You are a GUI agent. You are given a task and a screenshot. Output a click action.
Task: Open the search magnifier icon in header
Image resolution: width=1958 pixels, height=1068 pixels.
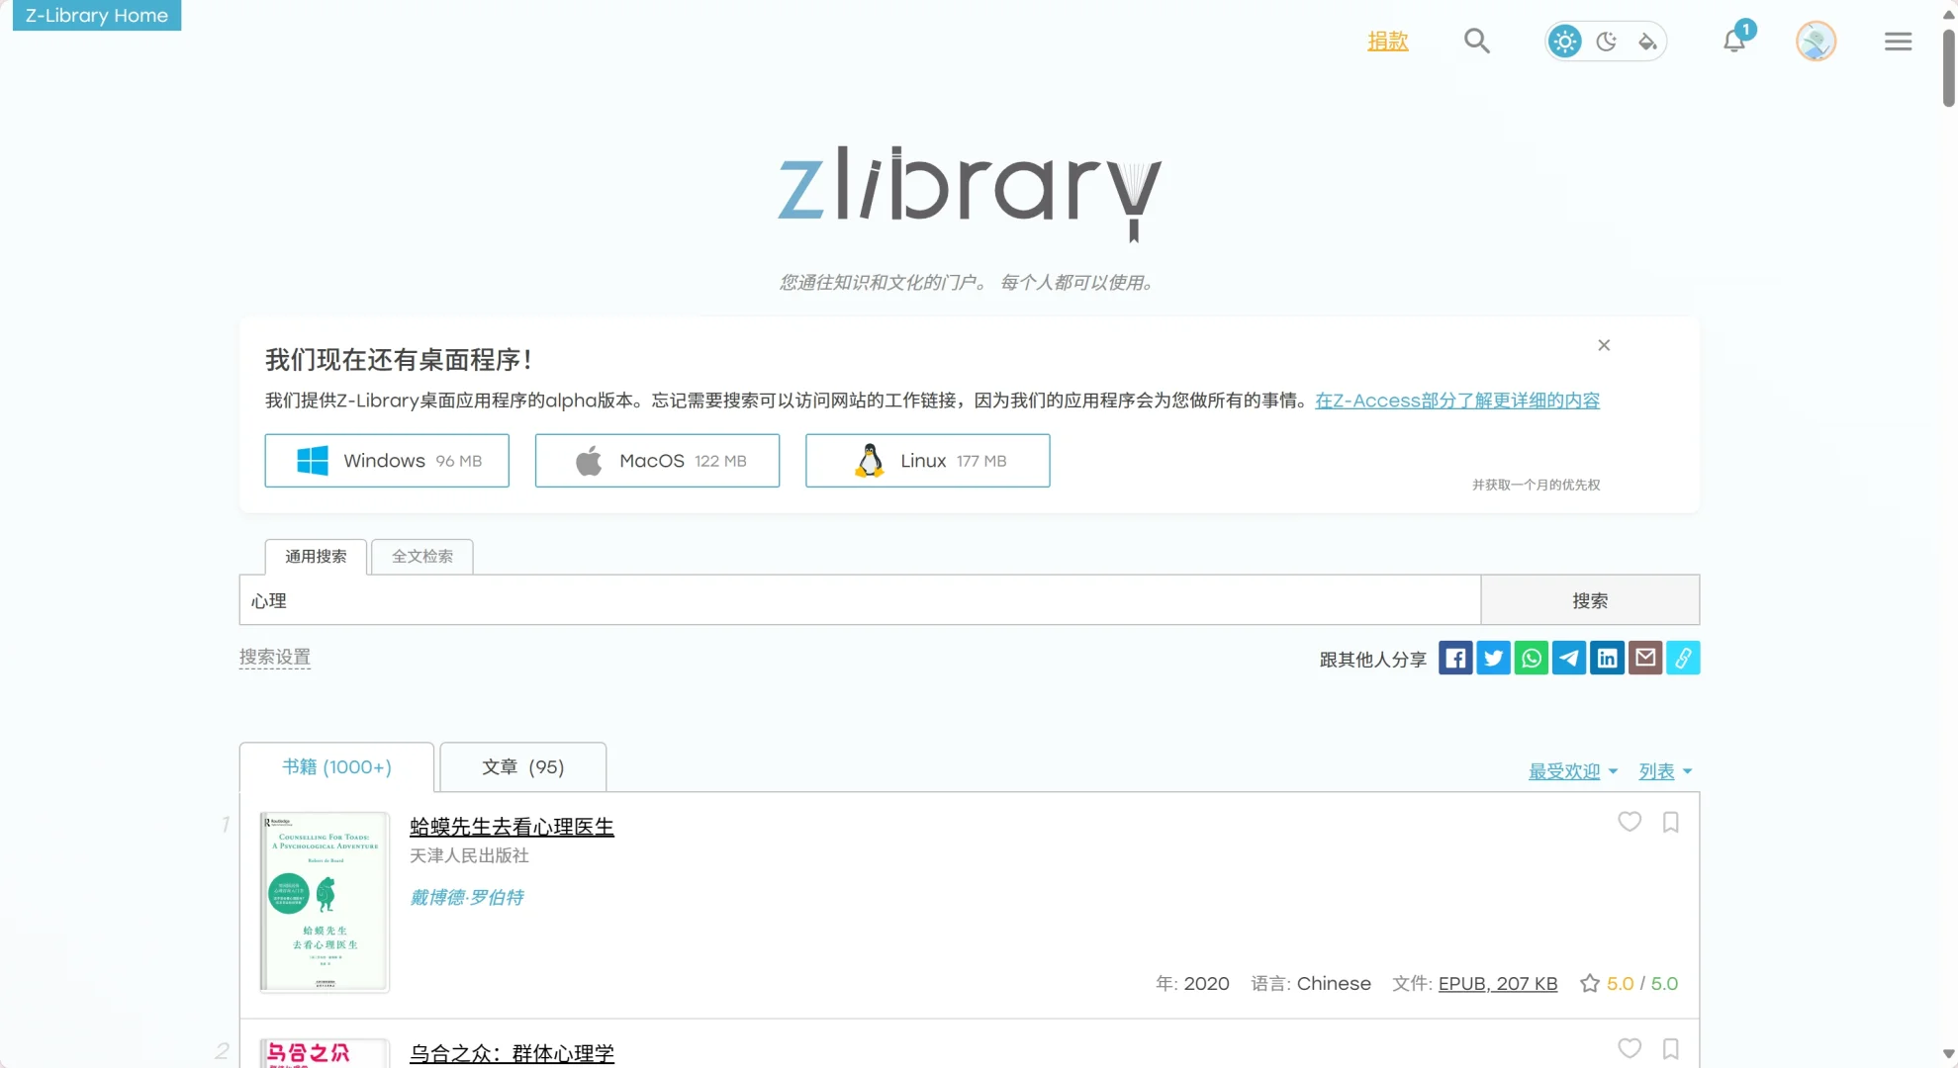tap(1476, 41)
